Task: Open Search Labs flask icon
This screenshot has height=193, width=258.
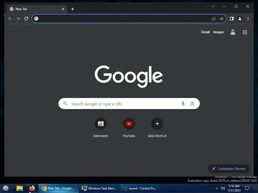Action: pos(233,32)
